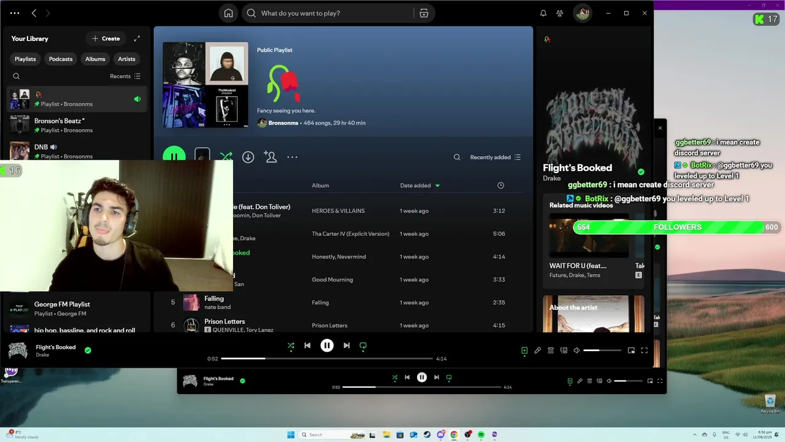
Task: Open the Browse icon beside search field
Action: click(424, 13)
